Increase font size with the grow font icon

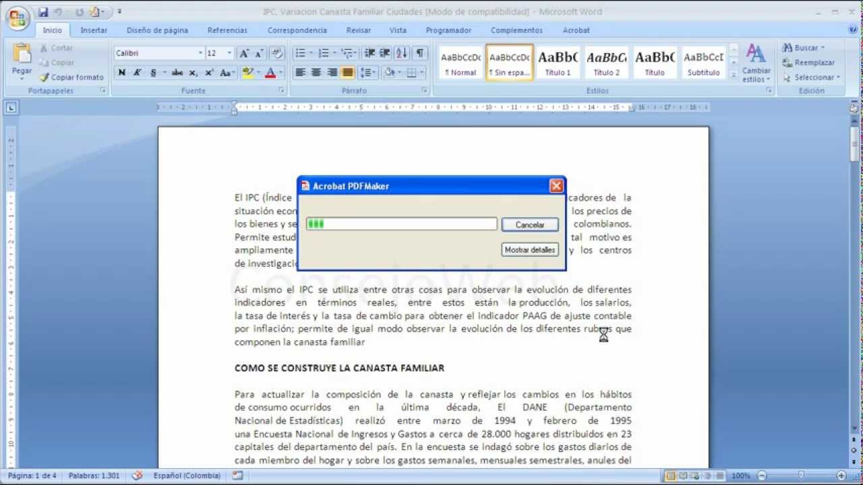click(244, 53)
